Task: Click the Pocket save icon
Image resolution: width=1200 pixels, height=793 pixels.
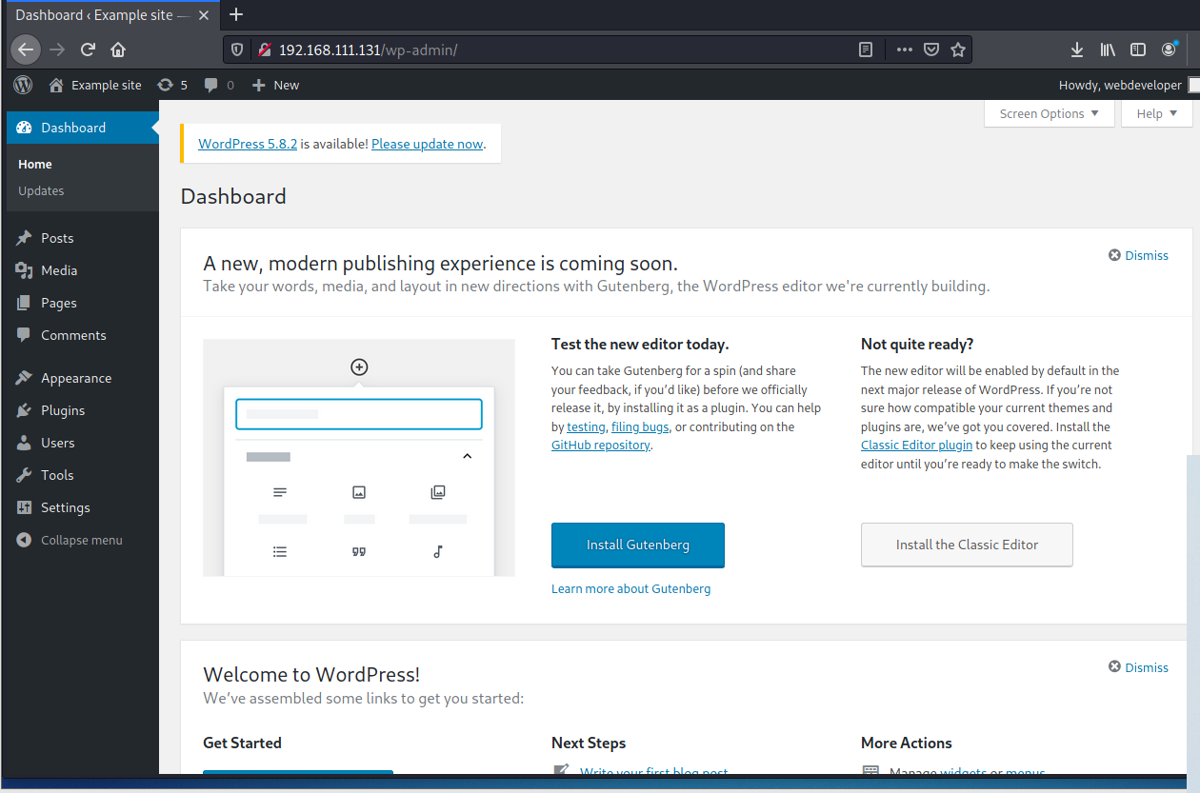Action: 932,50
